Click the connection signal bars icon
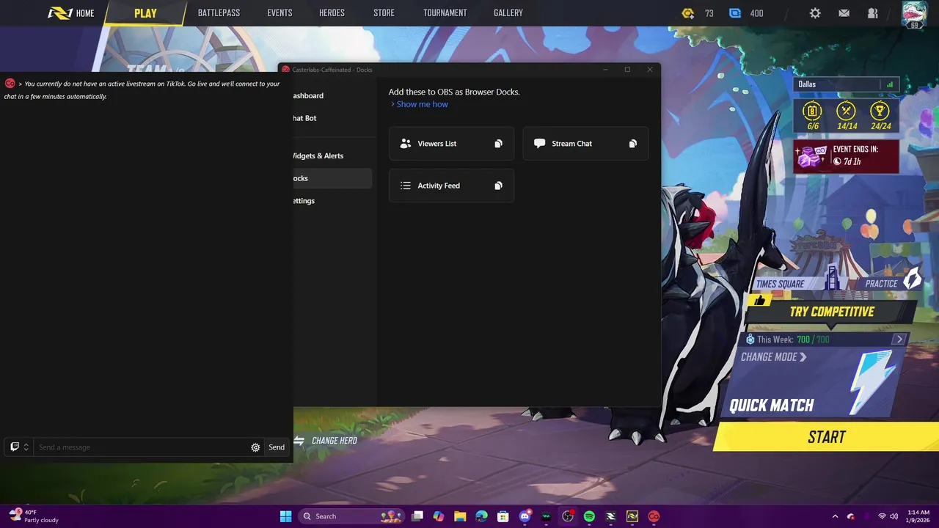Image resolution: width=939 pixels, height=528 pixels. [x=890, y=84]
